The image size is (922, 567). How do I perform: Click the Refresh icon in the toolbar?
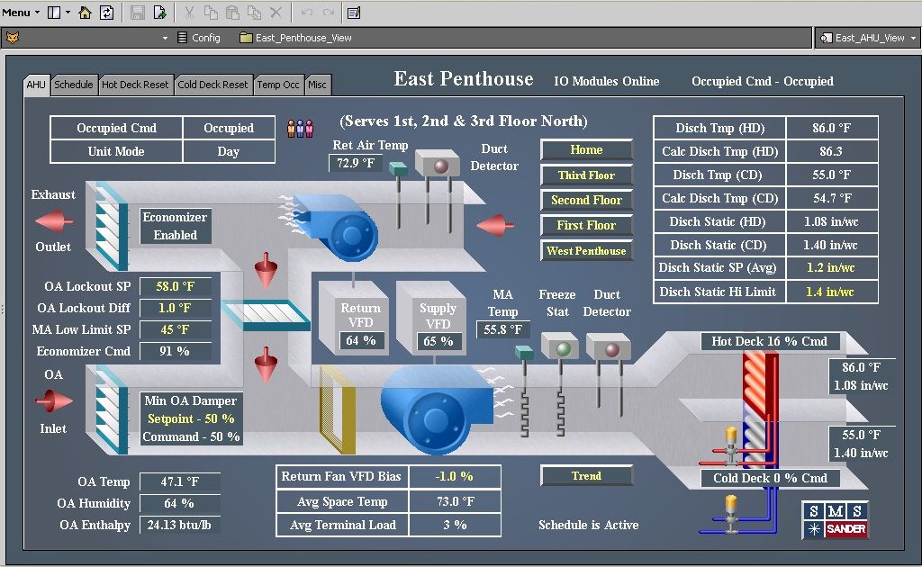point(106,13)
